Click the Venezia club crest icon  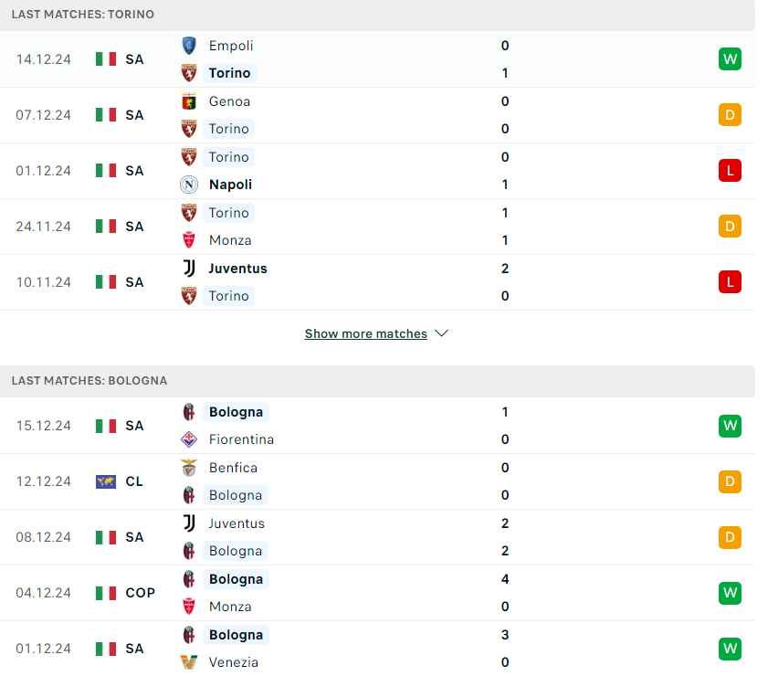point(189,662)
